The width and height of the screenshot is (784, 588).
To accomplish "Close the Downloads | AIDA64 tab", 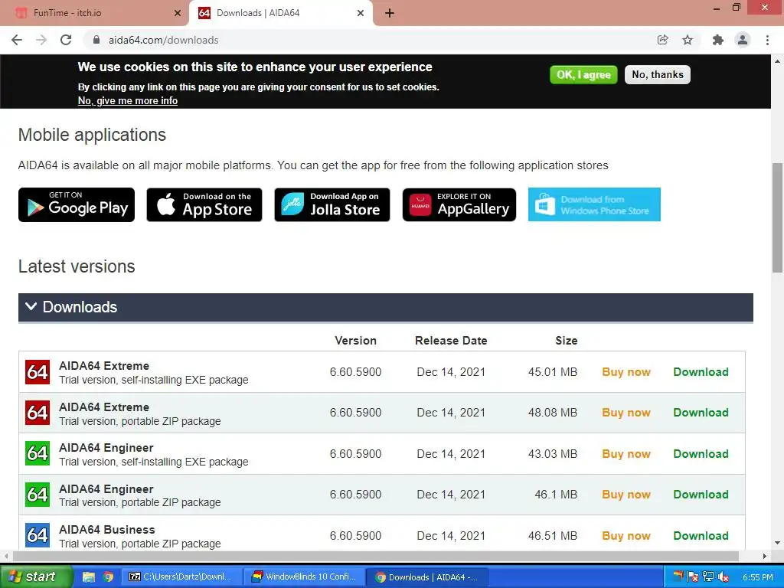I will coord(361,14).
